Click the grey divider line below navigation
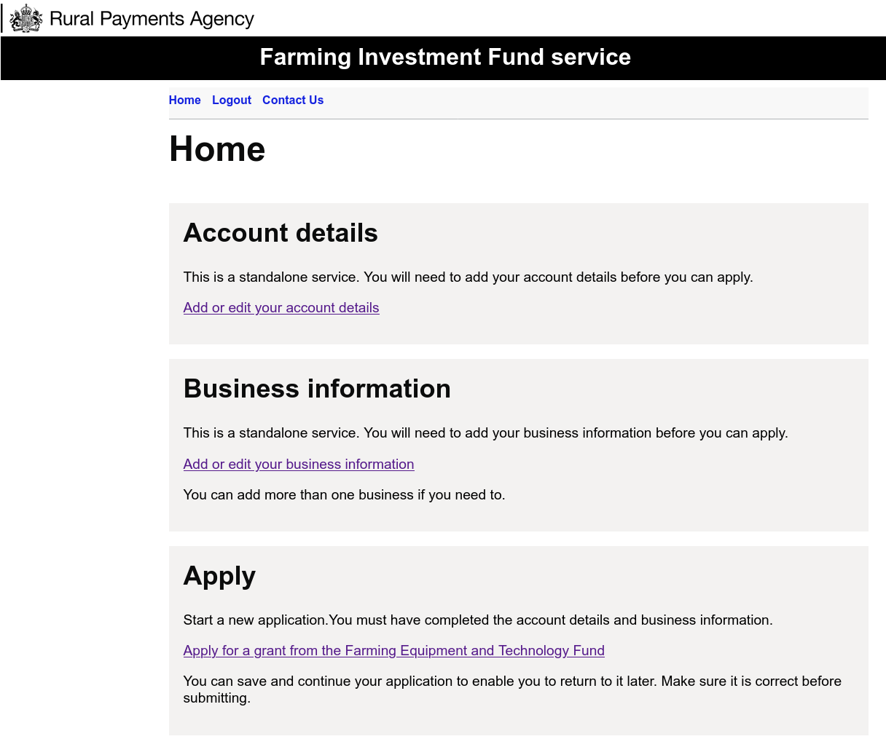 tap(519, 119)
